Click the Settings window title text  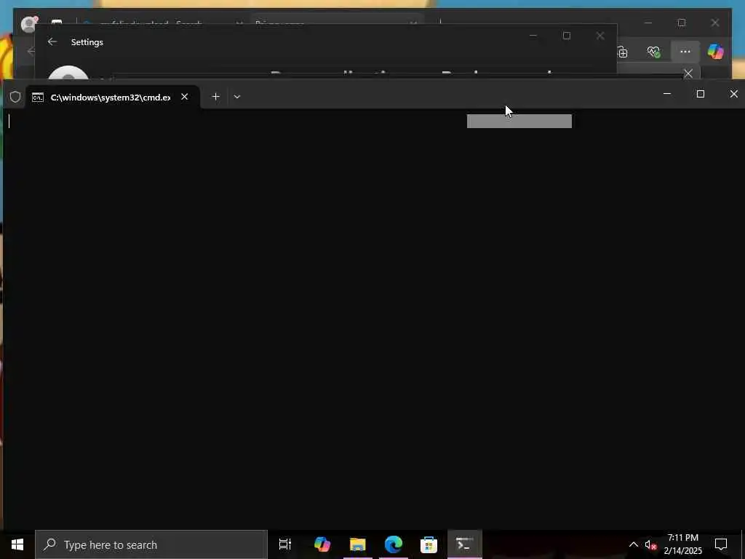87,41
